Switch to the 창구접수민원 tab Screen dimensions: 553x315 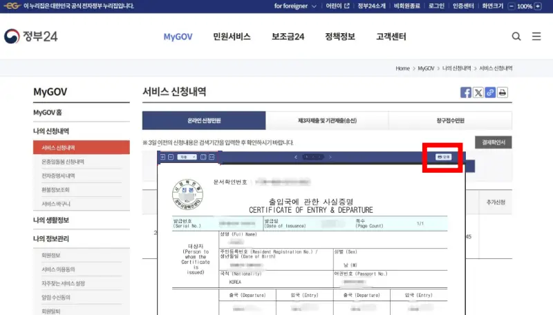[451, 120]
